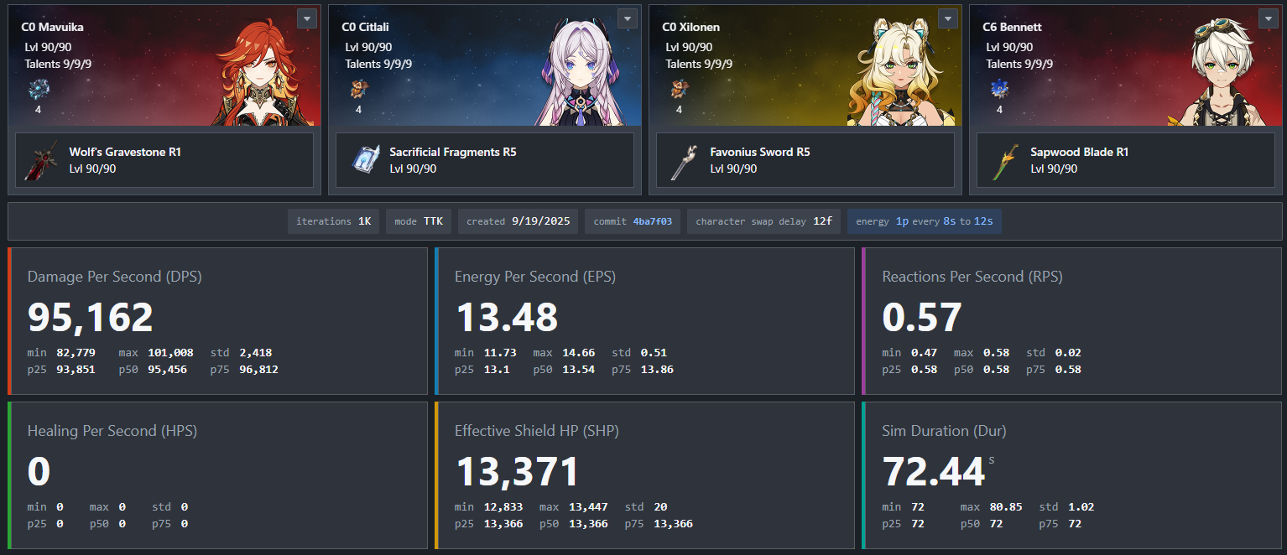Click the DPS value 95,162
1287x555 pixels.
91,318
